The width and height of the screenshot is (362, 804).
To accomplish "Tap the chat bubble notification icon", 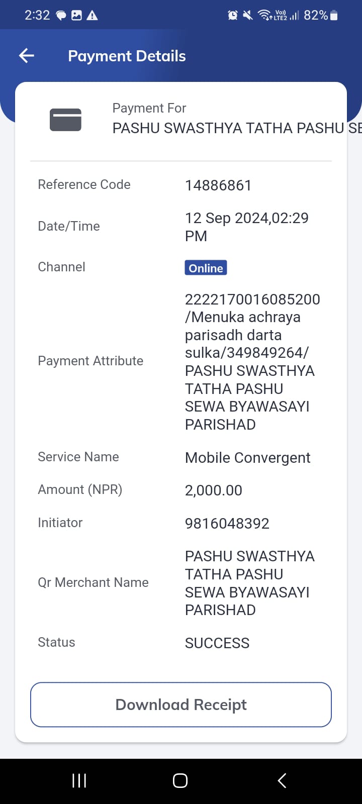I will click(61, 16).
